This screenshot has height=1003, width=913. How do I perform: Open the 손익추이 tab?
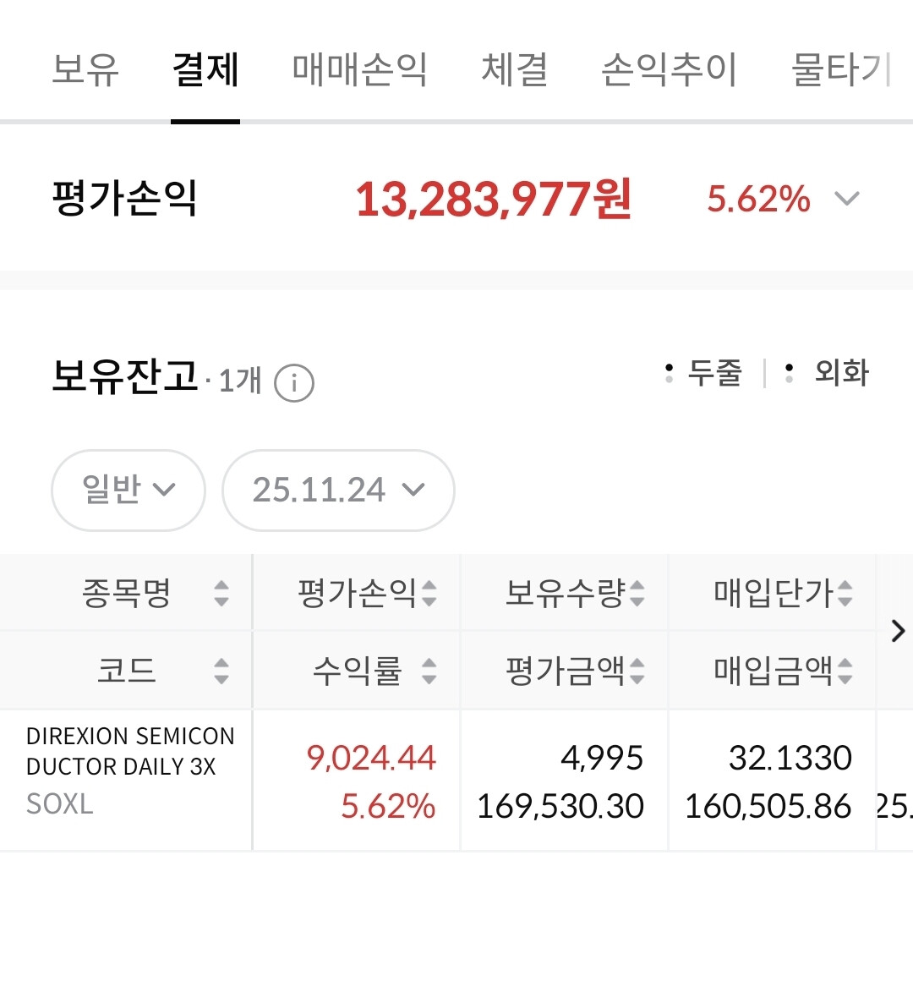670,69
